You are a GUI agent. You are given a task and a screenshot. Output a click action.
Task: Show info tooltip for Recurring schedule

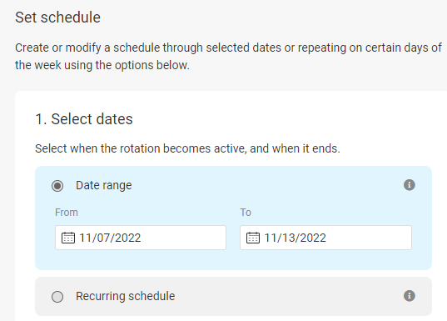tap(410, 296)
